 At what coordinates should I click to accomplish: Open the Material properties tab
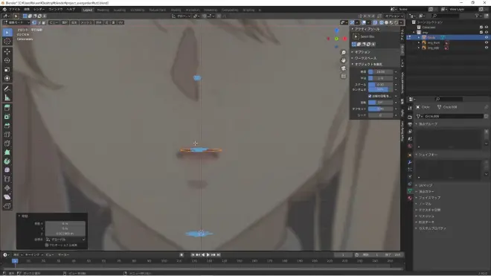pos(410,199)
